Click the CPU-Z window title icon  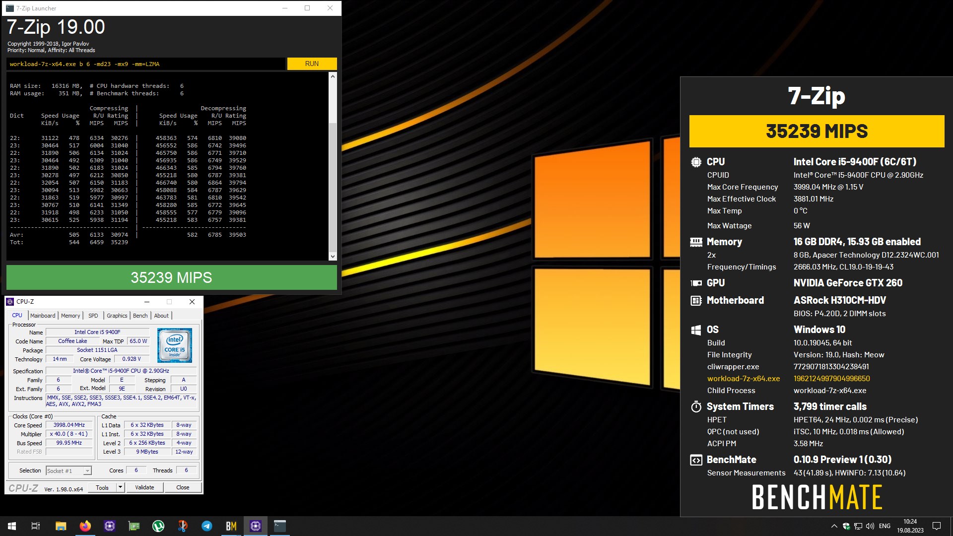(x=10, y=302)
